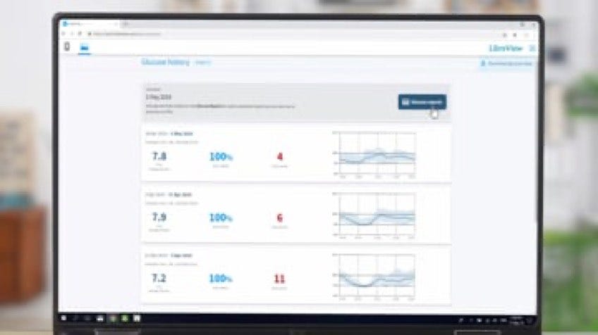Open the glucose chart in the 7.9 card
This screenshot has height=335, width=598.
(374, 215)
